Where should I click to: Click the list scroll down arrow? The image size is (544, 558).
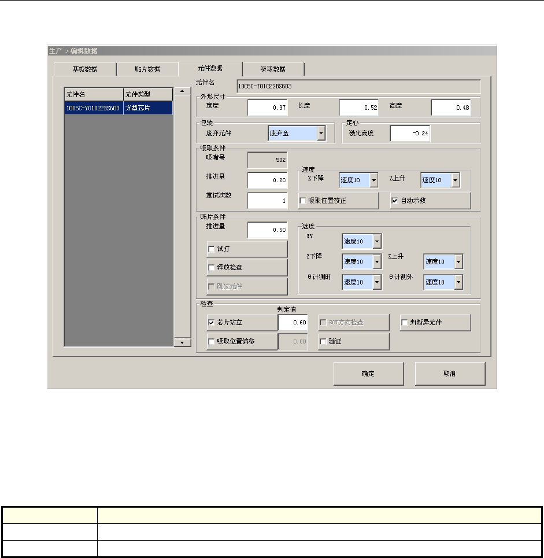pyautogui.click(x=183, y=343)
